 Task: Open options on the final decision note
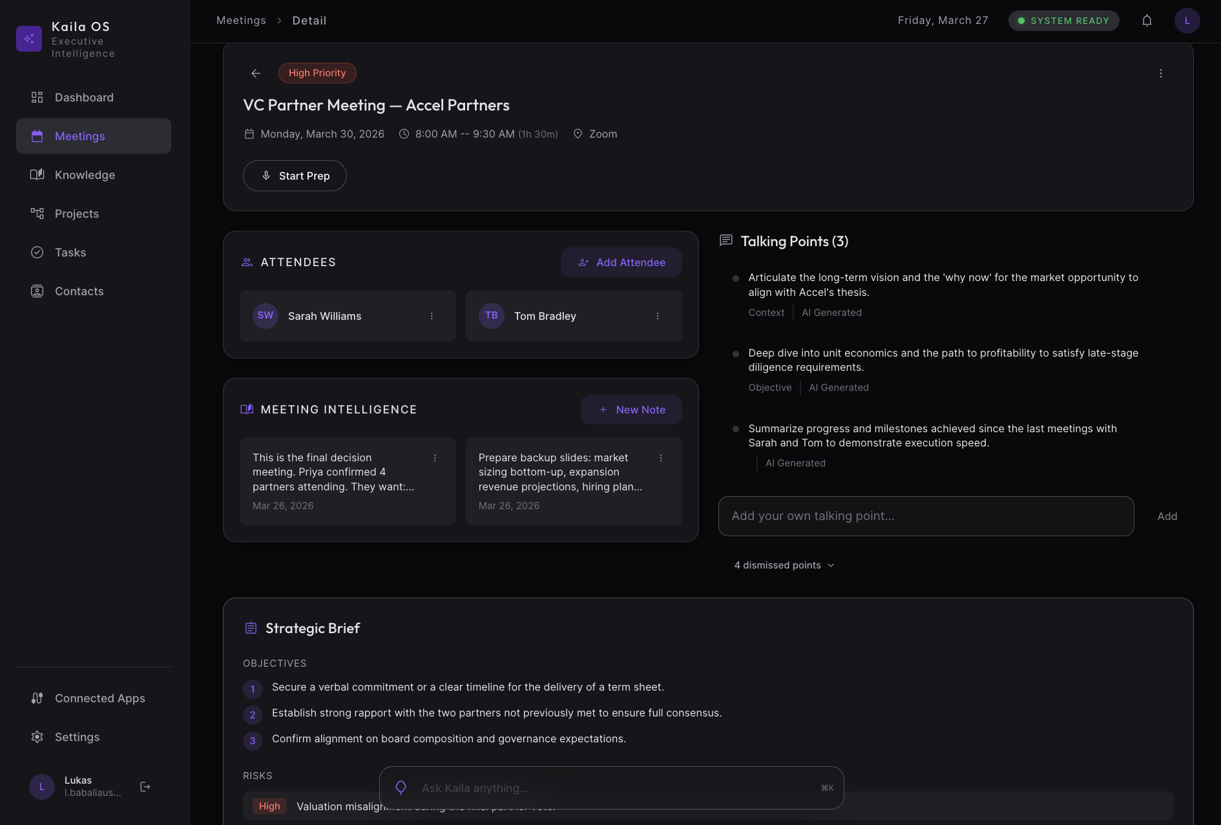pyautogui.click(x=435, y=458)
